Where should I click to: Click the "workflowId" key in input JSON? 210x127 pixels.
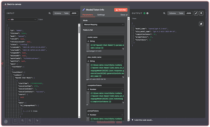16,58
